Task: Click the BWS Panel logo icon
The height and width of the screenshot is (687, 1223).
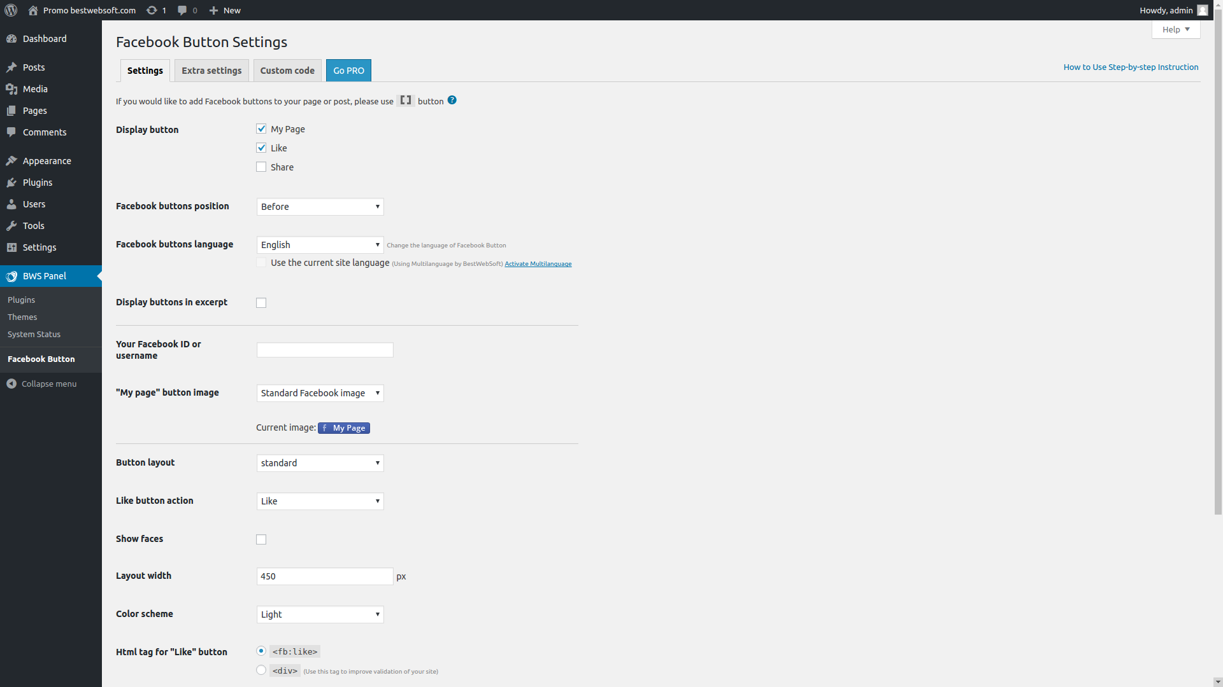Action: point(11,276)
